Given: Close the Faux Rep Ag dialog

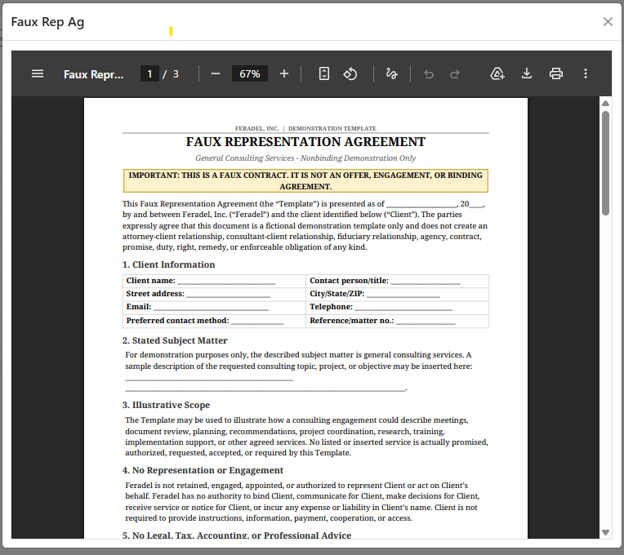Looking at the screenshot, I should click(x=608, y=21).
